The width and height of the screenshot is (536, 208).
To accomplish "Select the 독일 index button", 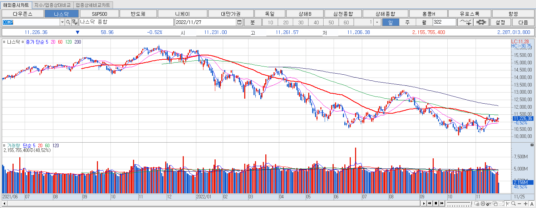I will pos(270,14).
